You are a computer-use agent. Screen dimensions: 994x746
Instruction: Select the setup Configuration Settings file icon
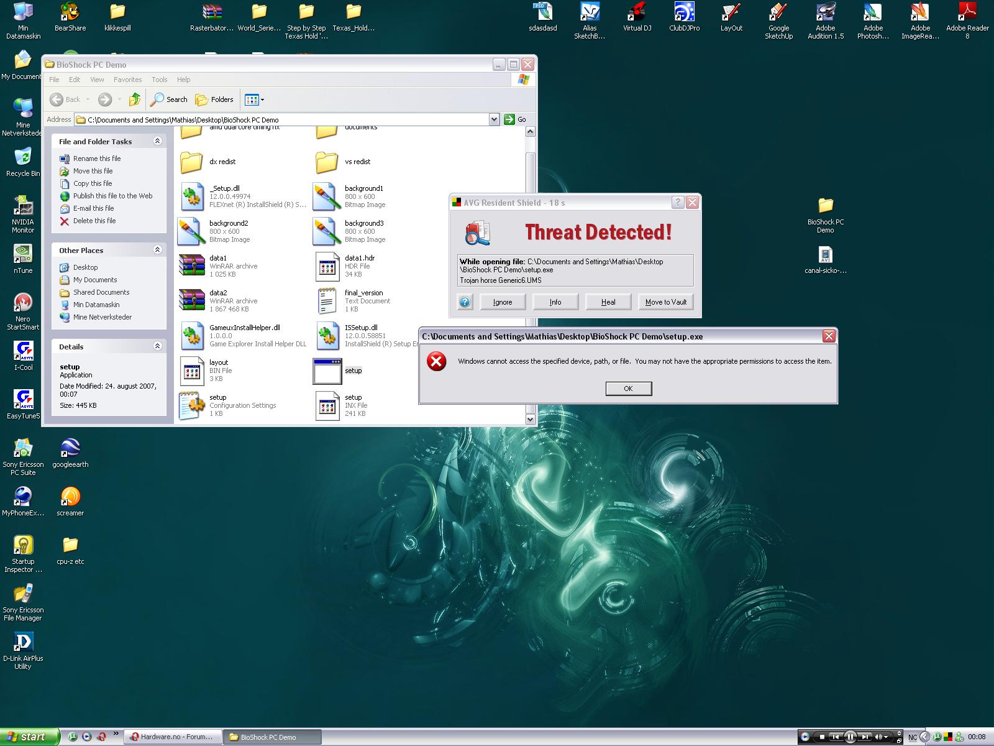coord(191,405)
